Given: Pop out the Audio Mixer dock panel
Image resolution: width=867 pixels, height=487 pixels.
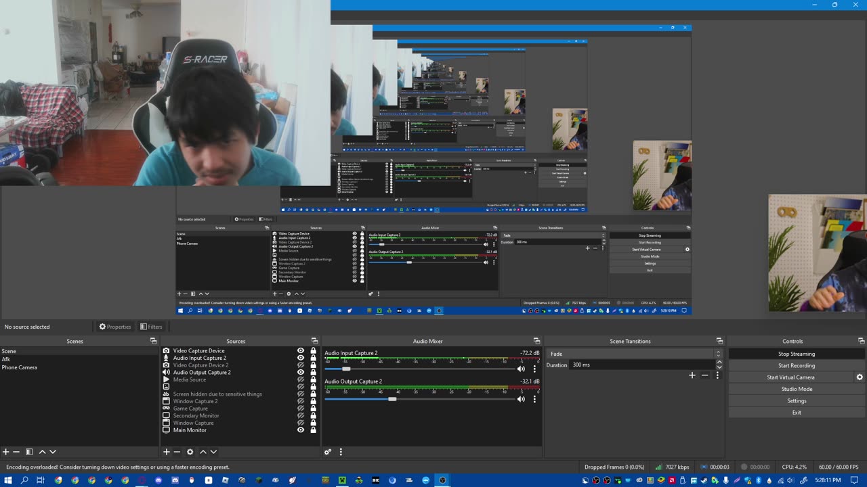Looking at the screenshot, I should tap(536, 341).
